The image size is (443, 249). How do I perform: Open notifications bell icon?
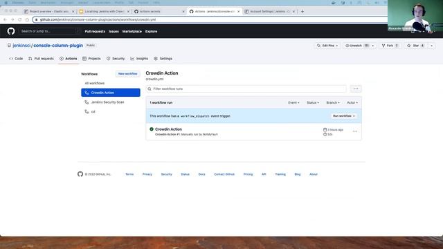click(x=413, y=31)
